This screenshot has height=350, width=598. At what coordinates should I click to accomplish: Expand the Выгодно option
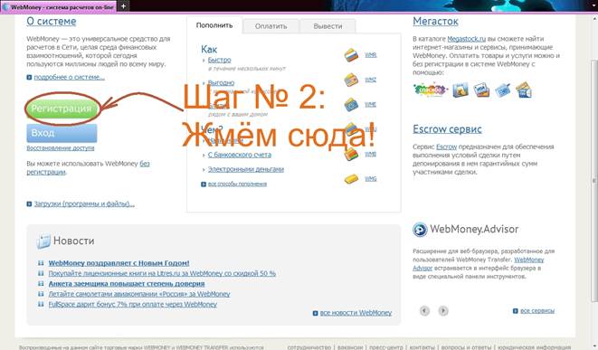(x=222, y=82)
